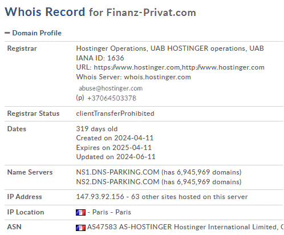Click the Expires on 2025-04-11 date

tap(114, 148)
